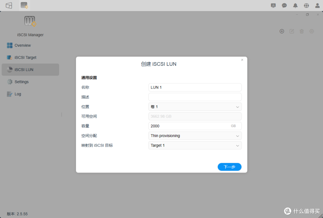323x218 pixels.
Task: Open Log in sidebar
Action: pos(30,94)
